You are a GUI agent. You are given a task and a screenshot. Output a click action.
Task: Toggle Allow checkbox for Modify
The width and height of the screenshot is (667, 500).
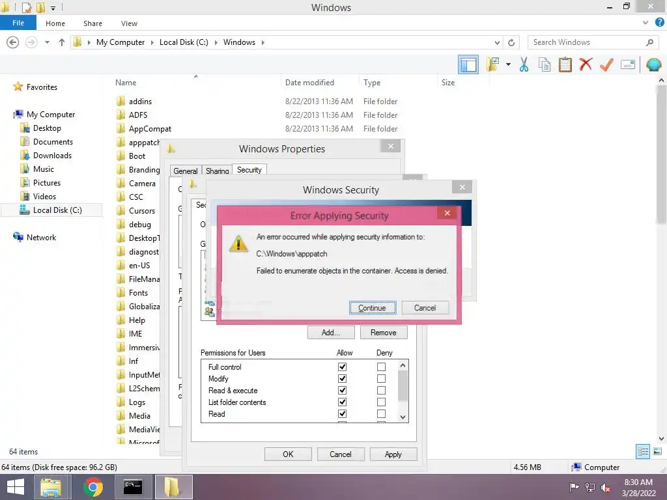(x=342, y=378)
